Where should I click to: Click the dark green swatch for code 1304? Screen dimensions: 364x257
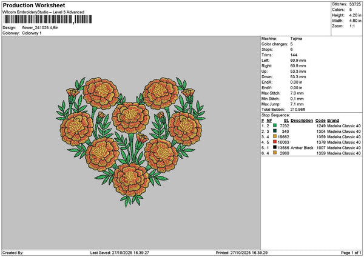click(x=275, y=131)
